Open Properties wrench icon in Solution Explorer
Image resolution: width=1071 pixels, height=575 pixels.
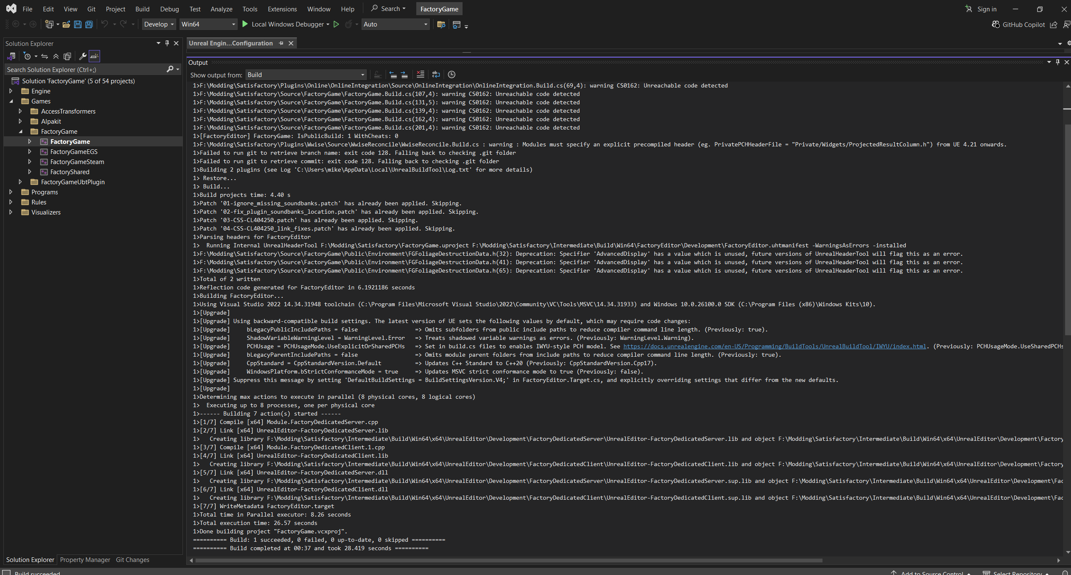[83, 56]
